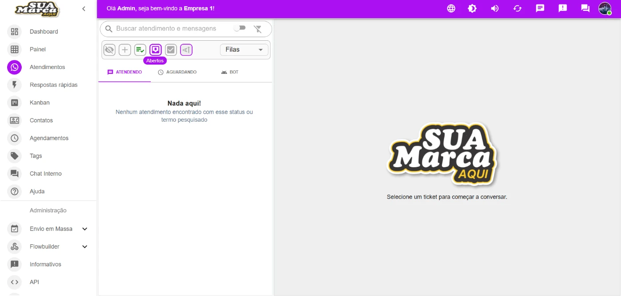Open the language globe icon
The height and width of the screenshot is (296, 621).
point(451,8)
